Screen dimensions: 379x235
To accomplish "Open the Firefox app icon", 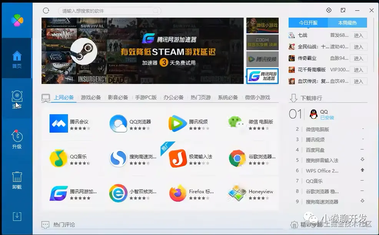I will pos(178,193).
